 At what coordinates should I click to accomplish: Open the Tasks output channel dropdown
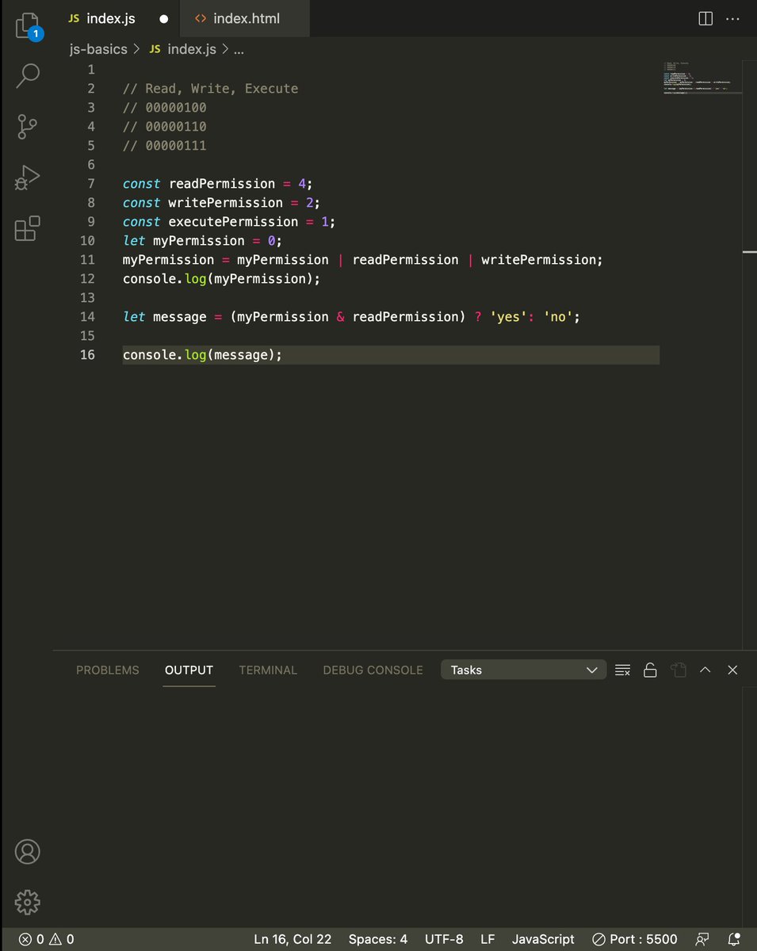(523, 670)
